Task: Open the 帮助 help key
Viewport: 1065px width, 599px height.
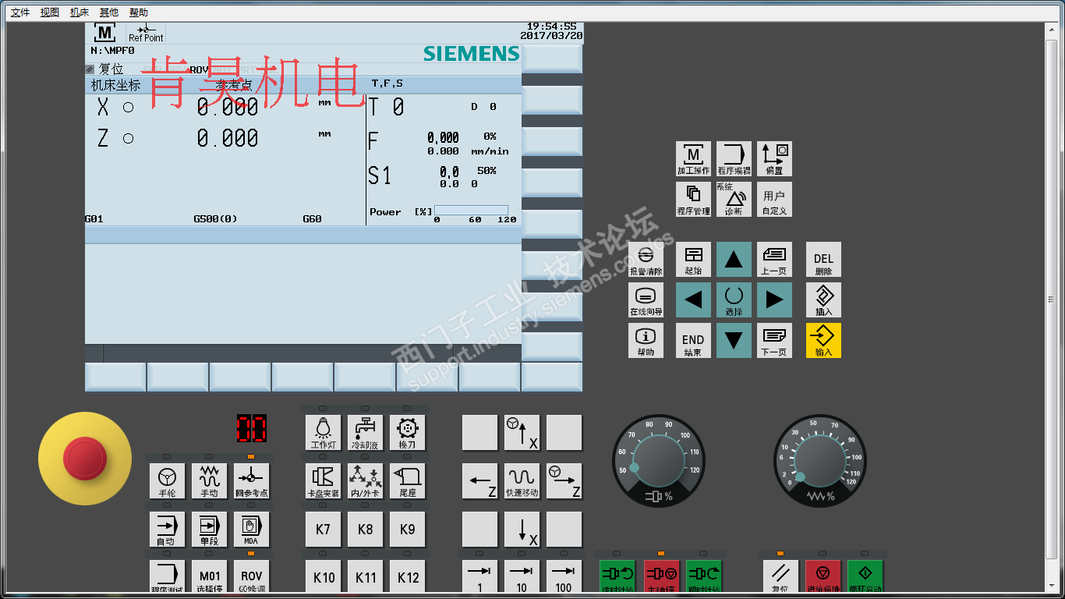Action: (646, 341)
